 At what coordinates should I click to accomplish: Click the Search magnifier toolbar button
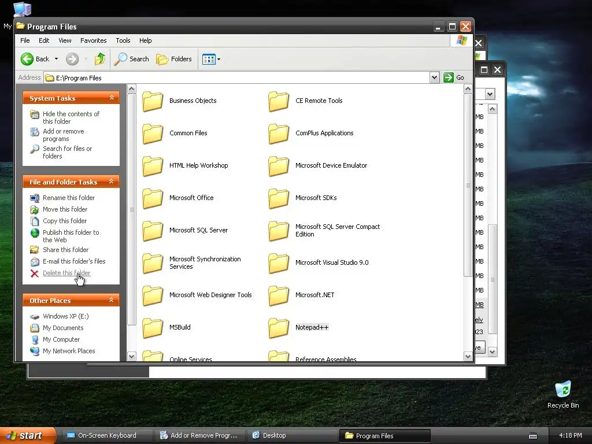131,59
